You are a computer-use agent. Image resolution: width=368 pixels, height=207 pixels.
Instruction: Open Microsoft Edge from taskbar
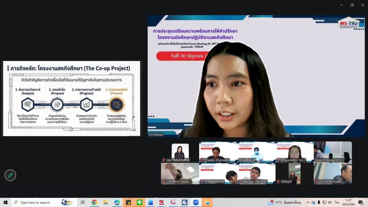[x=117, y=202]
